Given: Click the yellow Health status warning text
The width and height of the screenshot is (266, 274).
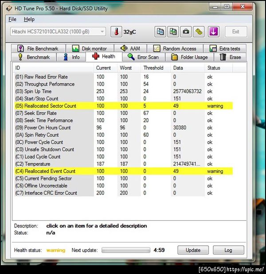Looking at the screenshot, I should pos(56,250).
